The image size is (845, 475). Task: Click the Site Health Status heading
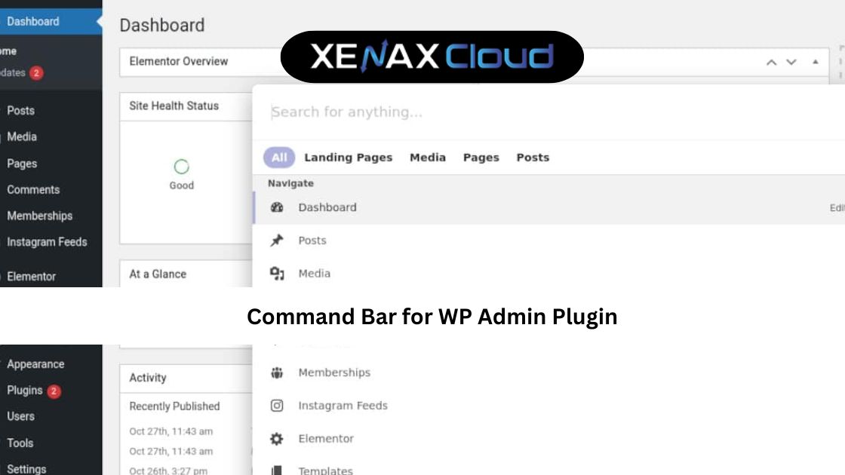(174, 106)
